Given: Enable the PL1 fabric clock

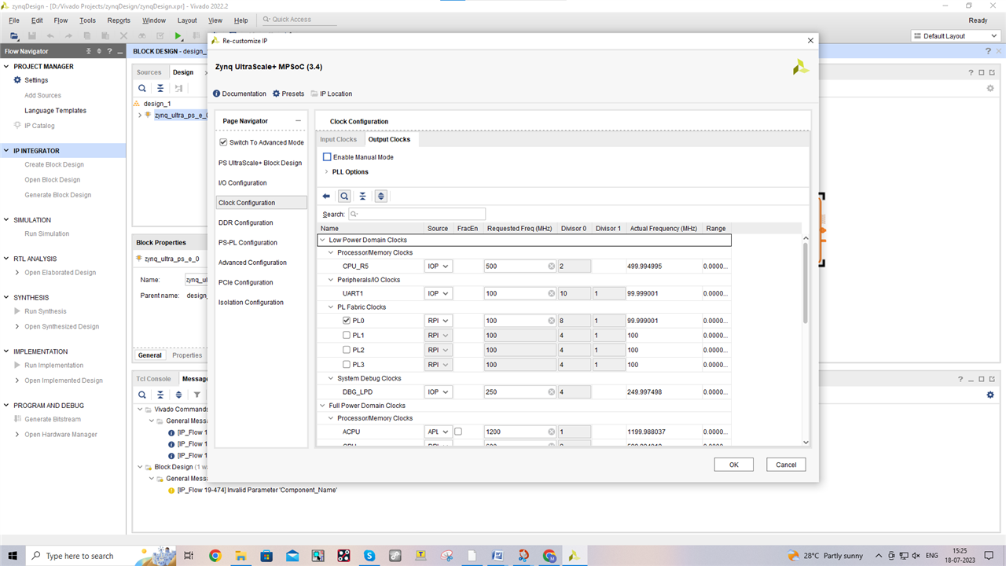Looking at the screenshot, I should click(x=347, y=335).
